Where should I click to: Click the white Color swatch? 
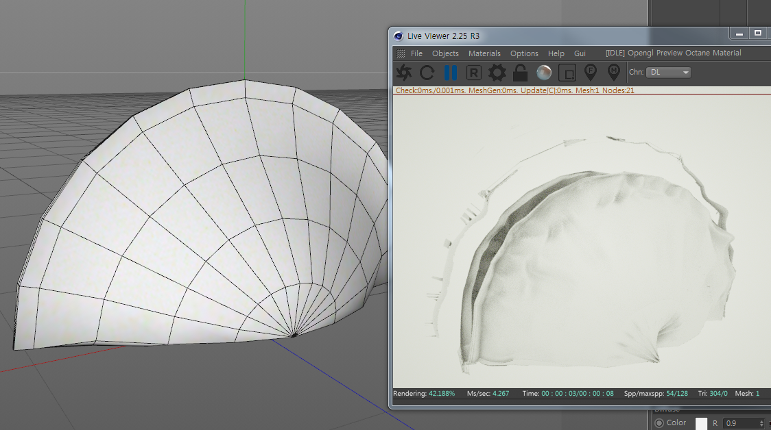[701, 423]
